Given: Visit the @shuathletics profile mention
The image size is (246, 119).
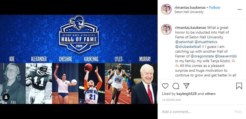Looking at the screenshot, I should (x=206, y=42).
